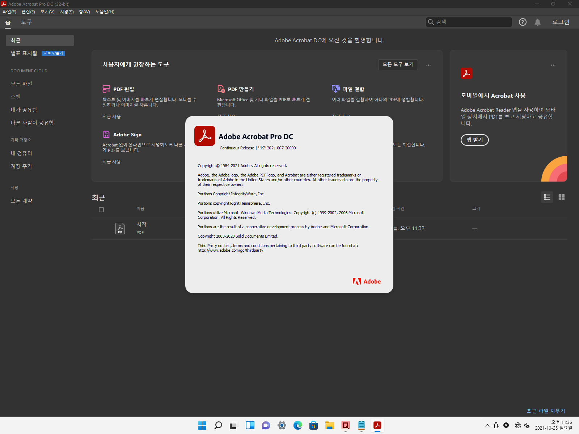This screenshot has height=434, width=579.
Task: Open the Adobe Sign tool icon
Action: coord(106,135)
